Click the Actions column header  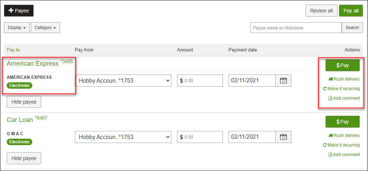tap(352, 50)
